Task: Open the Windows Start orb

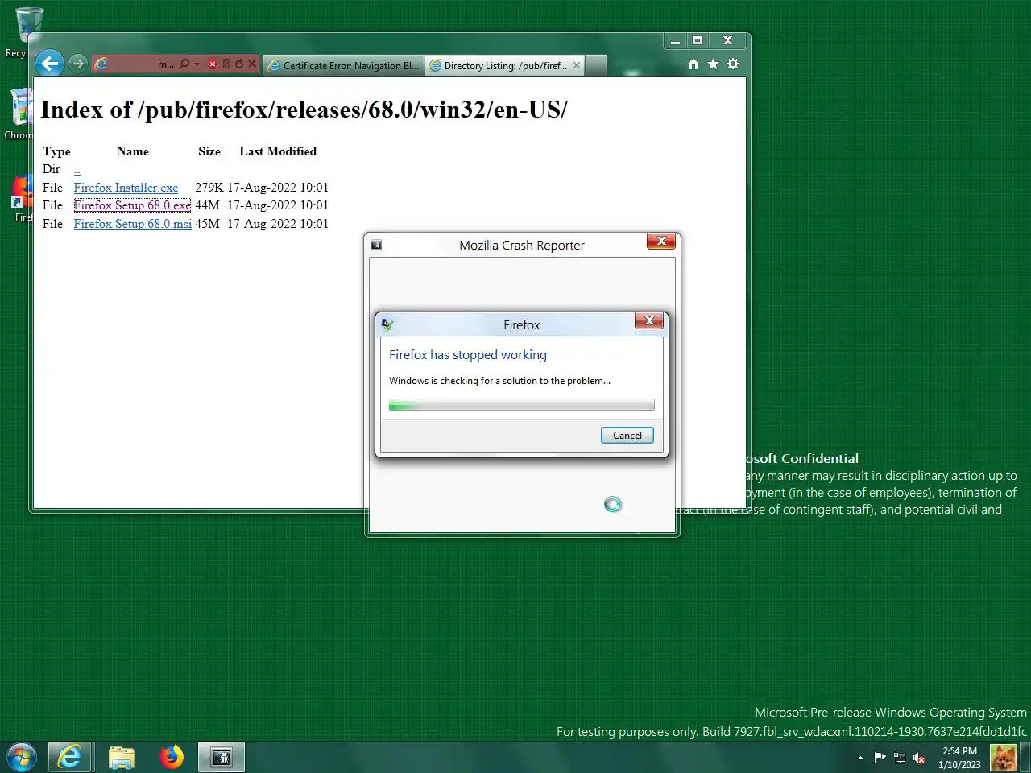Action: point(22,758)
